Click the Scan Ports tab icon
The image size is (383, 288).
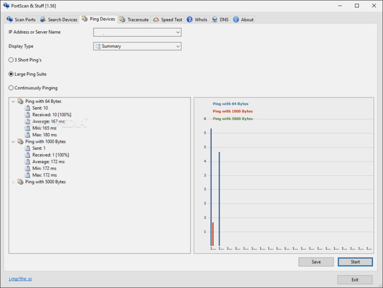[10, 19]
